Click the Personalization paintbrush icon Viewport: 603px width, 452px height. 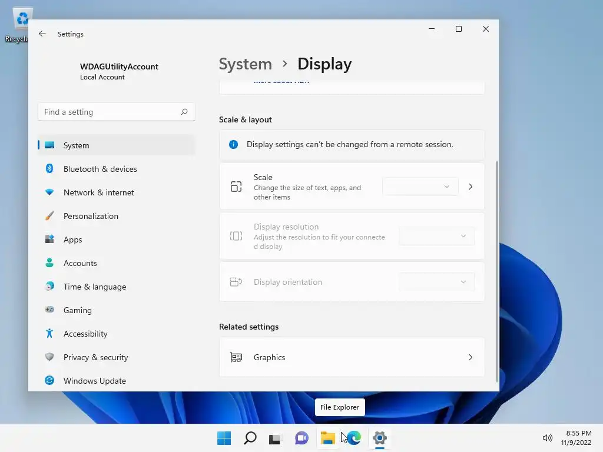(49, 215)
